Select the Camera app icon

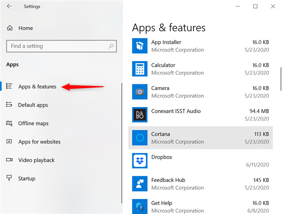140,92
